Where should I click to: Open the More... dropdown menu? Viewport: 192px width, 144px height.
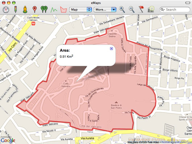click(105, 9)
